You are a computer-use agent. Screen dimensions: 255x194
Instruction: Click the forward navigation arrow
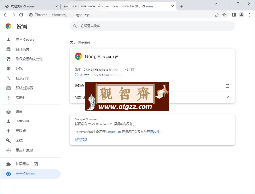pyautogui.click(x=13, y=15)
